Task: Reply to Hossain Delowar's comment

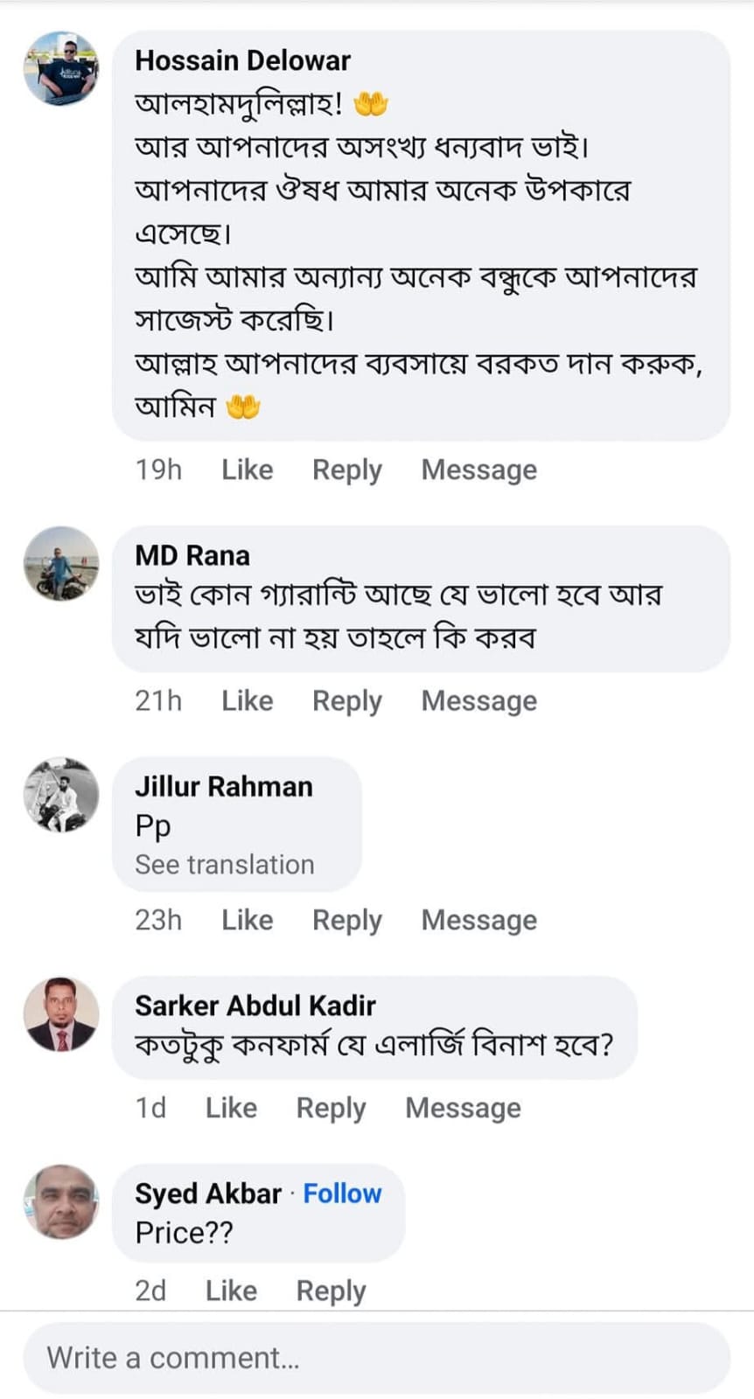Action: pyautogui.click(x=346, y=470)
